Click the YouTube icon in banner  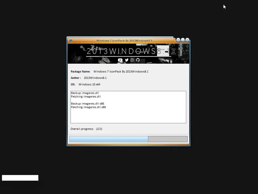point(120,60)
